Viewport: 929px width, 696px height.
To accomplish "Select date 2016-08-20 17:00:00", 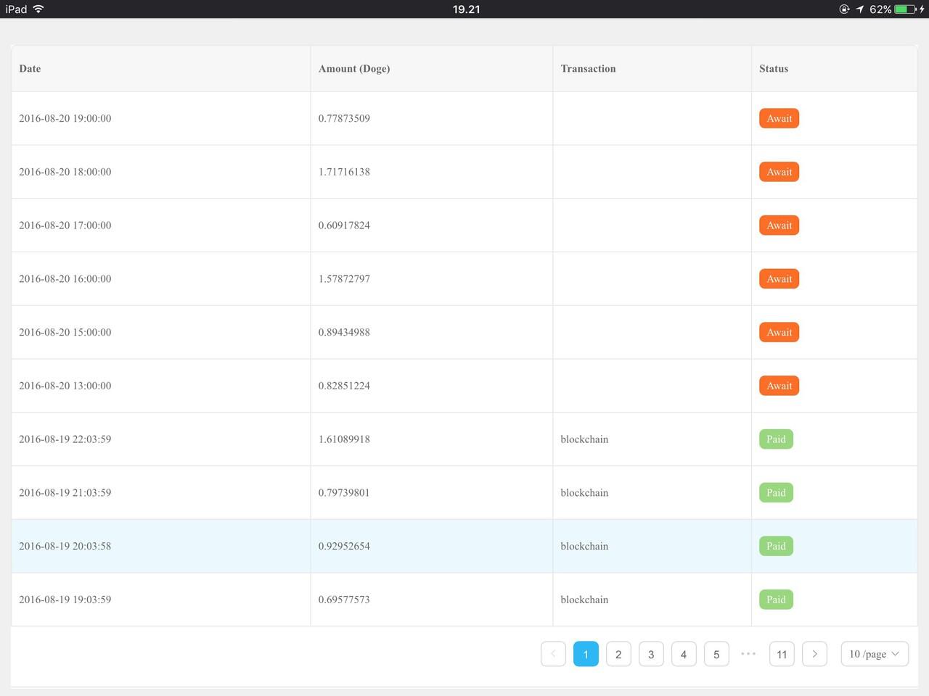I will (x=65, y=225).
